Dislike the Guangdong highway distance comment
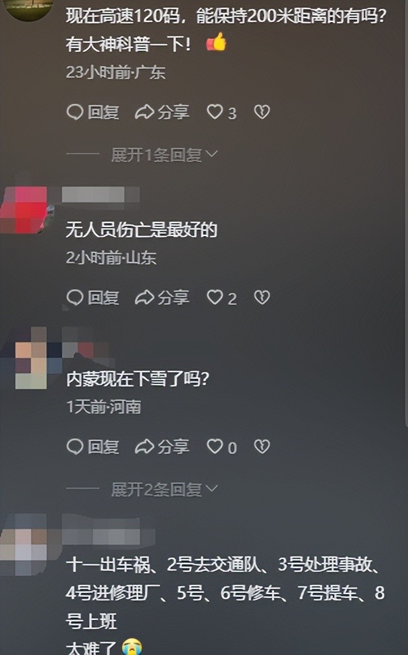408x655 pixels. pyautogui.click(x=262, y=112)
